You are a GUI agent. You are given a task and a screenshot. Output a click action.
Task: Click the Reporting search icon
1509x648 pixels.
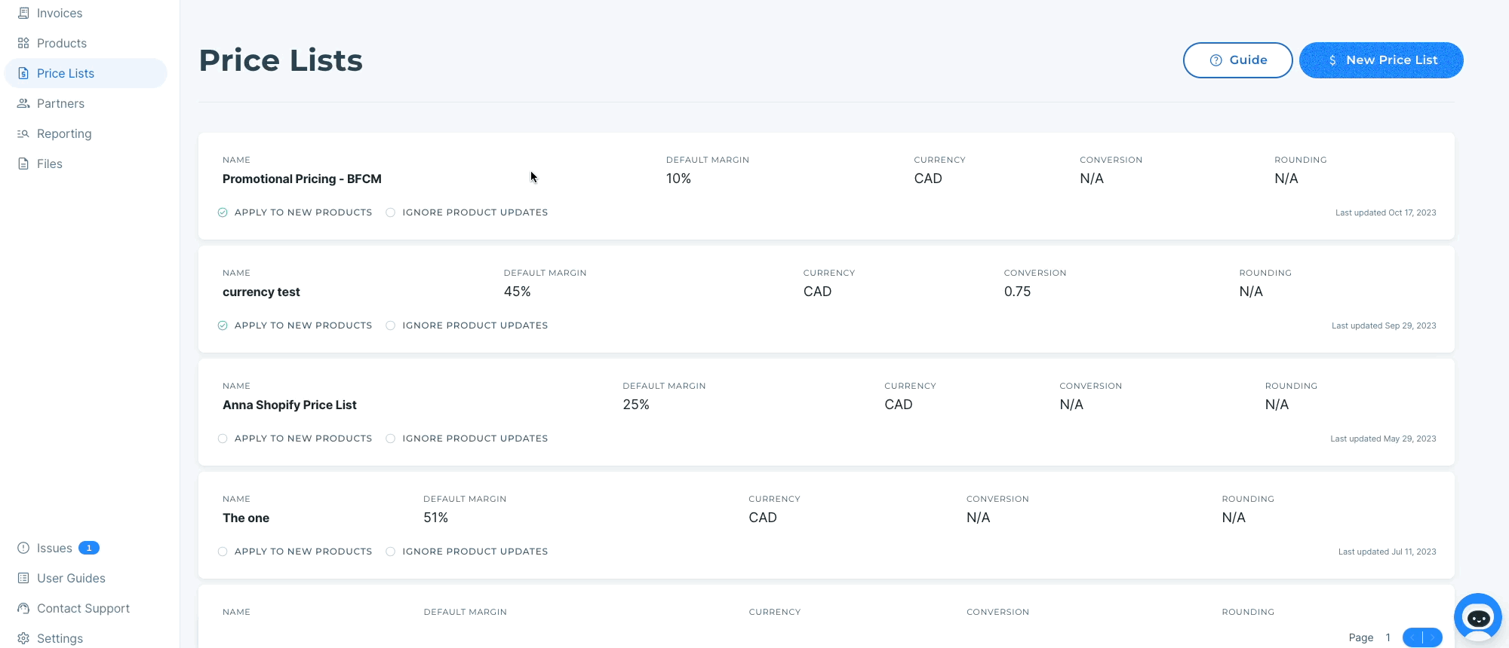23,133
